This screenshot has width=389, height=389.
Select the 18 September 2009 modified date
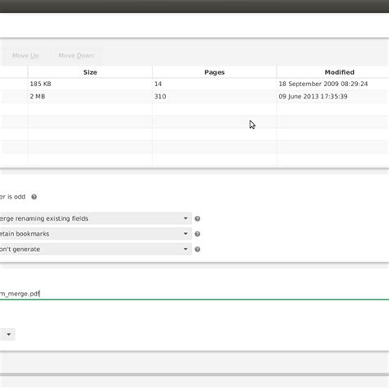(323, 84)
